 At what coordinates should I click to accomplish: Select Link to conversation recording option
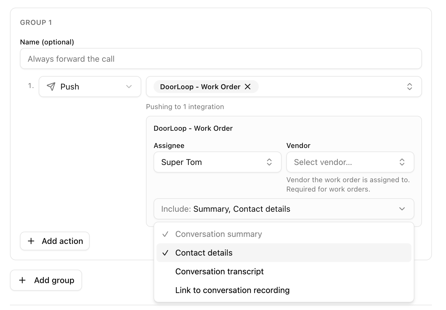[284, 290]
